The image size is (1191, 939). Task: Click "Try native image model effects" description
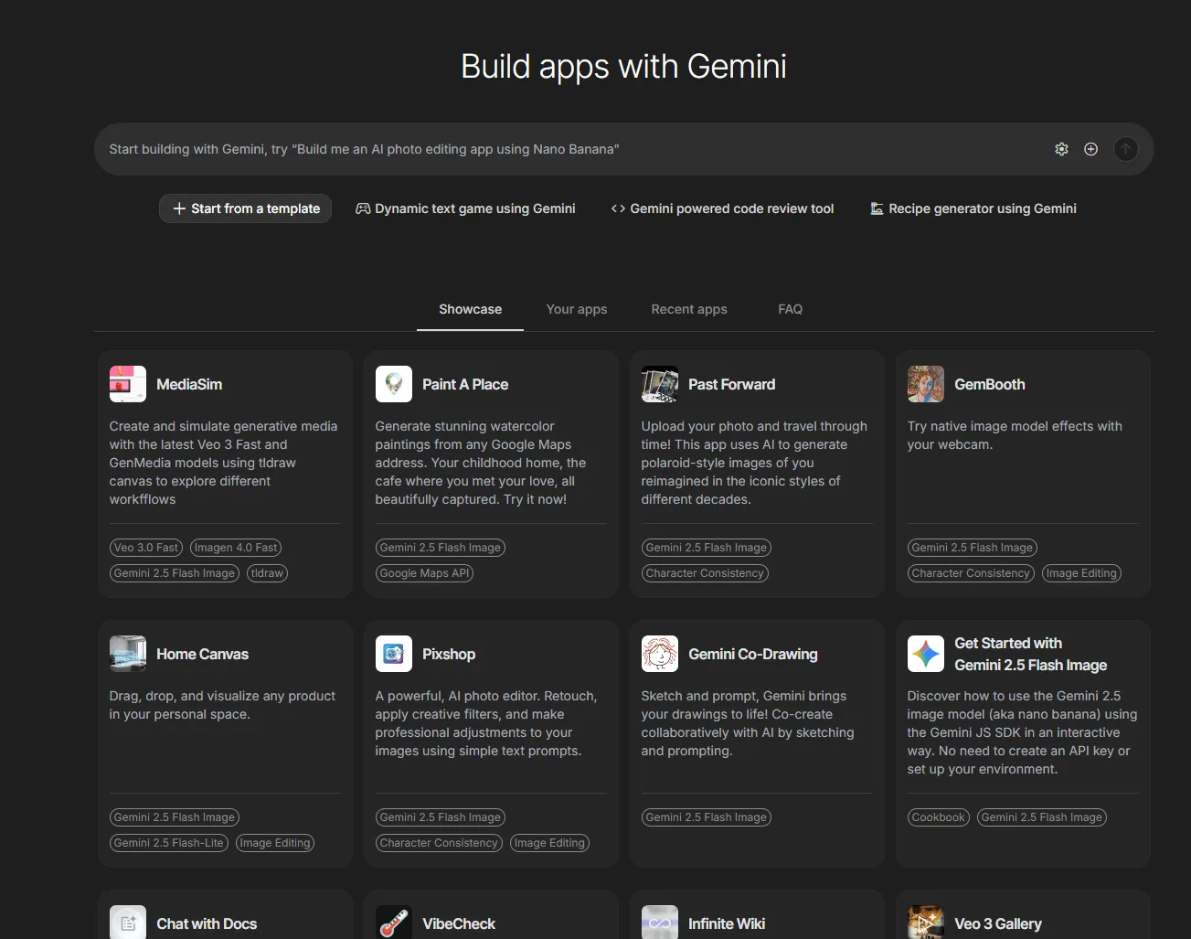coord(1015,435)
